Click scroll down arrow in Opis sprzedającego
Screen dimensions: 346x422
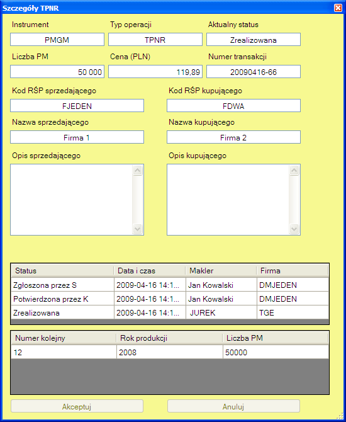click(x=138, y=229)
